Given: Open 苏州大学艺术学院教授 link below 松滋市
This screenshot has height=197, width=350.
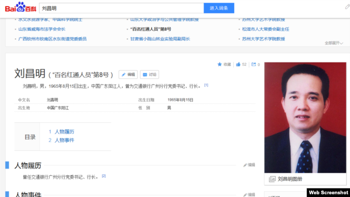Looking at the screenshot, I should 264,39.
